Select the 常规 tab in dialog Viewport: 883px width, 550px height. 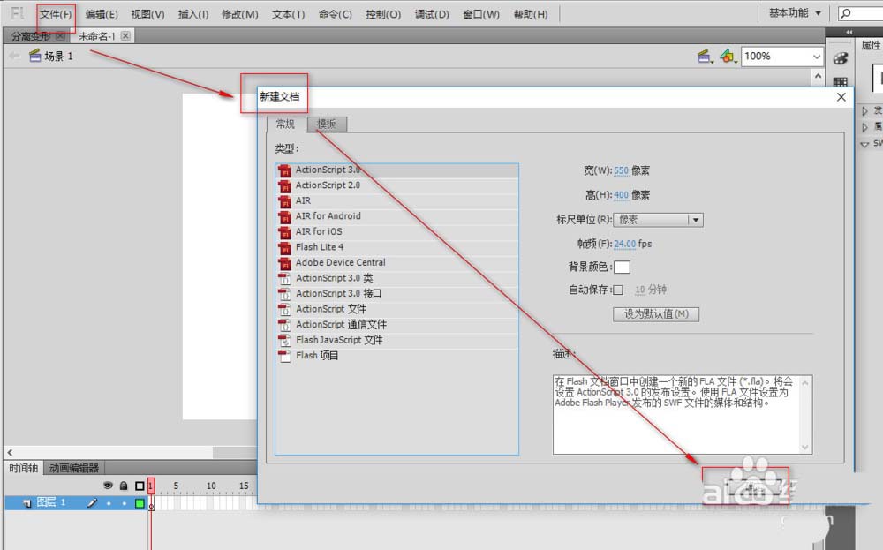[x=285, y=124]
